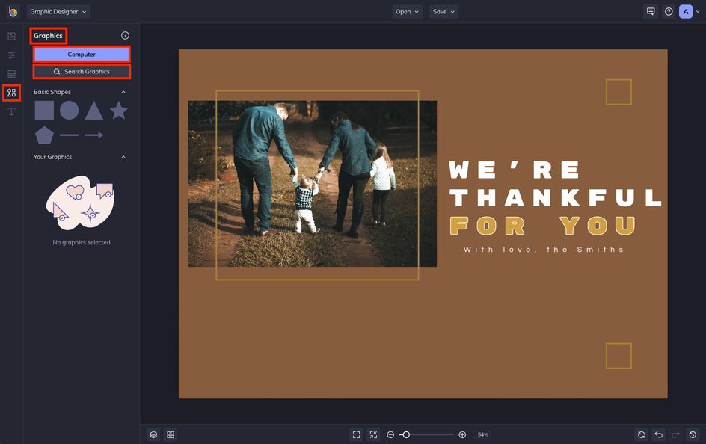Open the feedback chat icon
The width and height of the screenshot is (706, 444).
coord(651,12)
